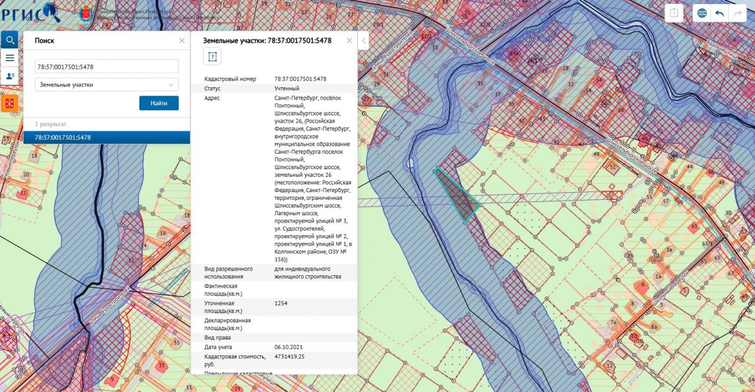Click the magnifier search icon in left sidebar
This screenshot has width=755, height=392.
[9, 39]
